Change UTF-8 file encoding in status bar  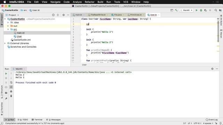(x=197, y=123)
